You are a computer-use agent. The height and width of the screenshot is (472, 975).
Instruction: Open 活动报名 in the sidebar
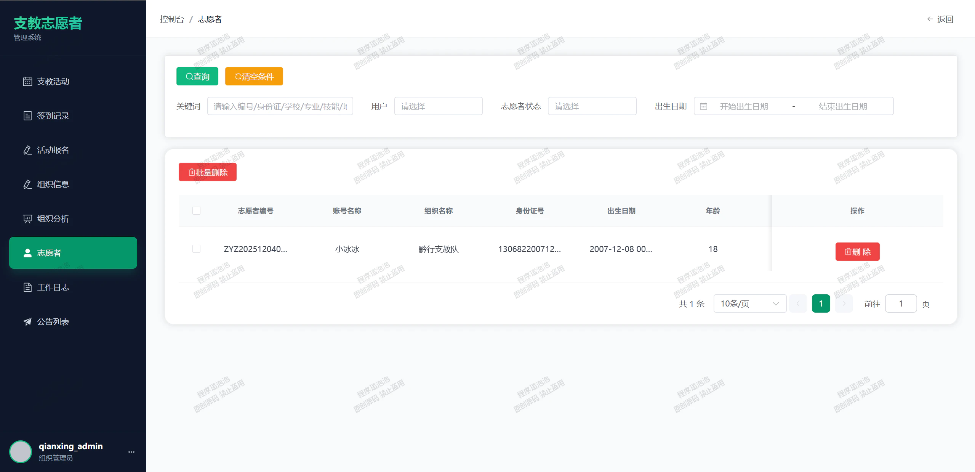73,150
